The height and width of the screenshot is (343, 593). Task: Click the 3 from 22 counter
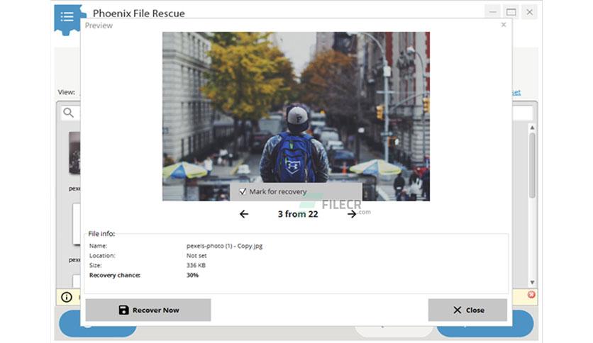tap(298, 214)
